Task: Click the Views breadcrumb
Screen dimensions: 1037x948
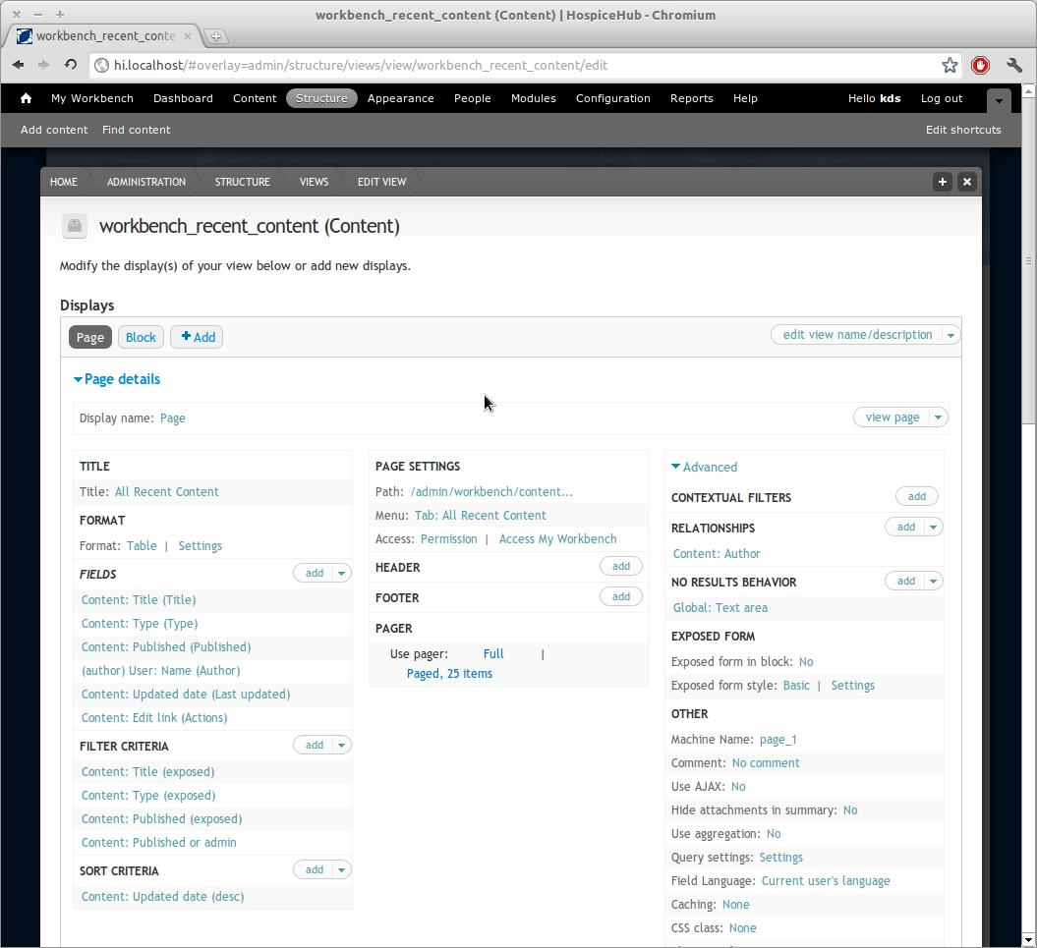Action: tap(314, 182)
